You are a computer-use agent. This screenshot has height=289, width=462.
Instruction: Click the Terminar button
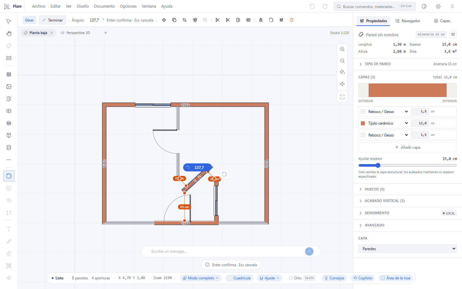coord(52,20)
